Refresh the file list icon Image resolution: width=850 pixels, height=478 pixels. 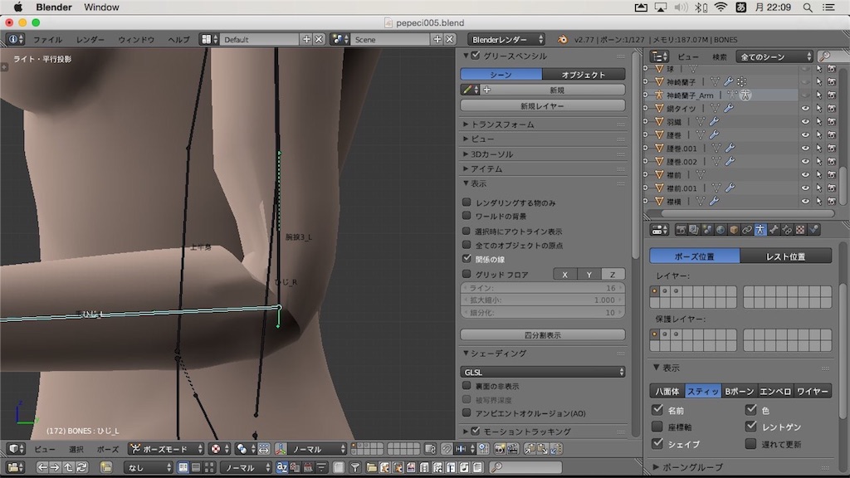click(x=82, y=467)
